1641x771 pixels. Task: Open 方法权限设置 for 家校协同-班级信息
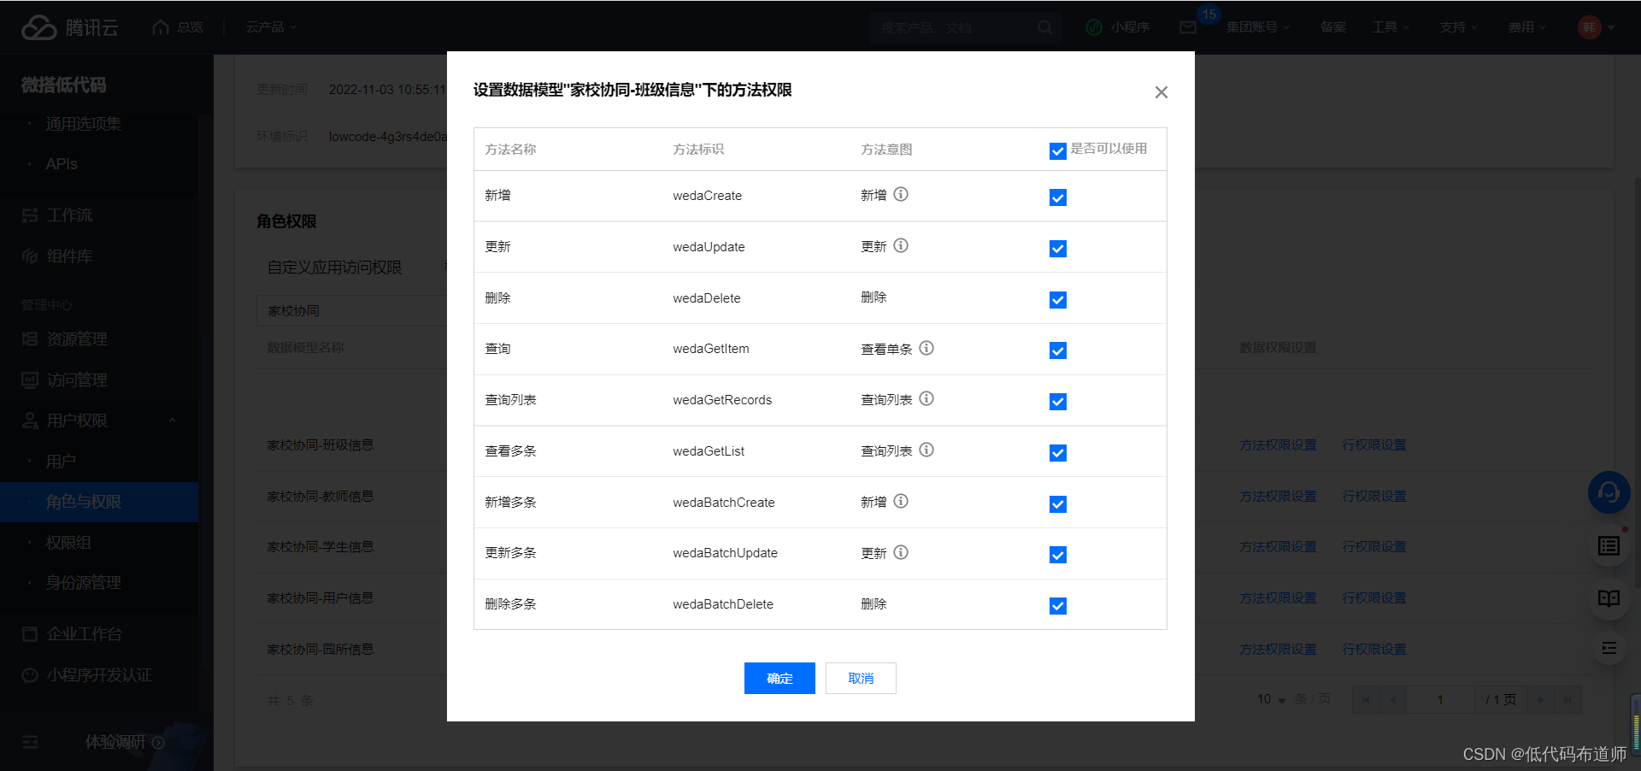tap(1278, 445)
